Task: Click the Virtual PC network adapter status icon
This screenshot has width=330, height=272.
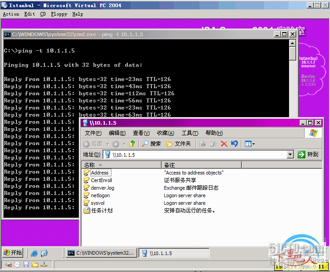Action: pos(44,264)
